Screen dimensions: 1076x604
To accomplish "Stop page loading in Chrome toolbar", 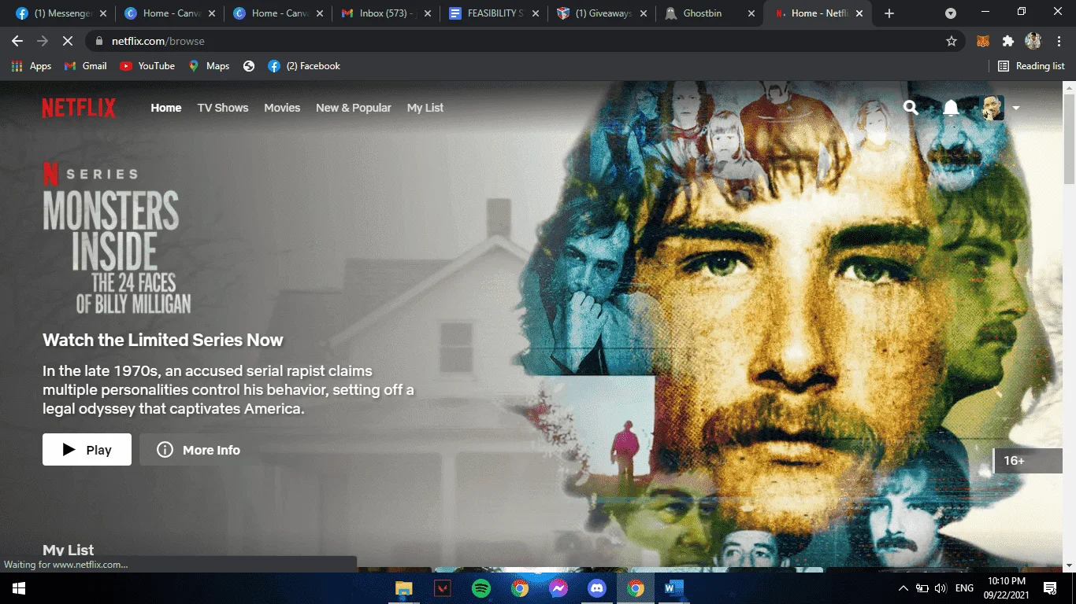I will coord(66,41).
